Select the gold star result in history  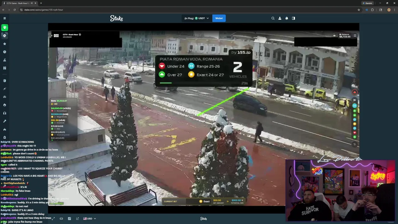[x=354, y=124]
